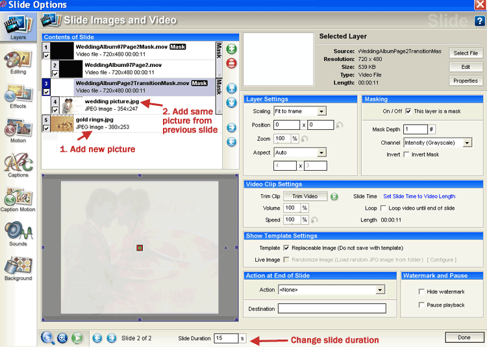The width and height of the screenshot is (487, 348).
Task: Open the Layers section in sidebar
Action: 18,27
